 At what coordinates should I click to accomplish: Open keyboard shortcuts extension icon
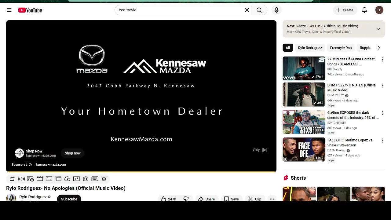point(95,179)
